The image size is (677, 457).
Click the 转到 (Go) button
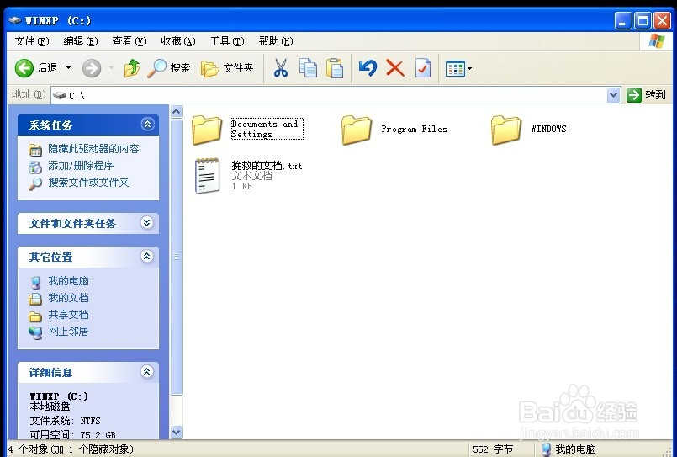pos(646,94)
